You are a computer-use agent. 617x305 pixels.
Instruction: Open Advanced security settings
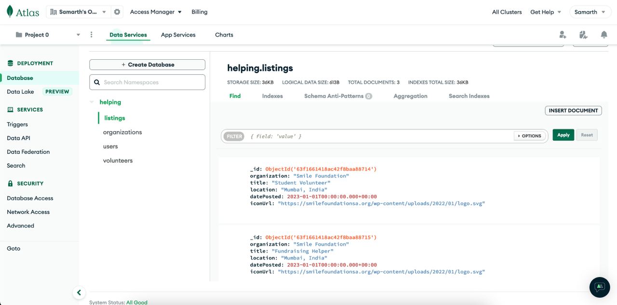20,225
